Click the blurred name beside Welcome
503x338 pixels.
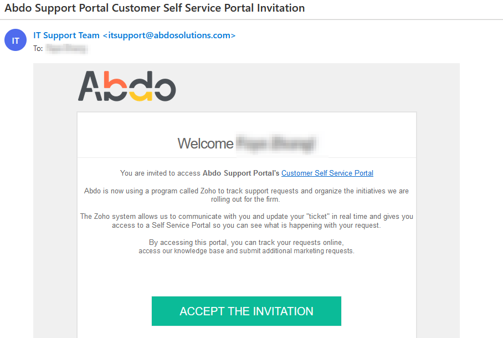click(276, 144)
